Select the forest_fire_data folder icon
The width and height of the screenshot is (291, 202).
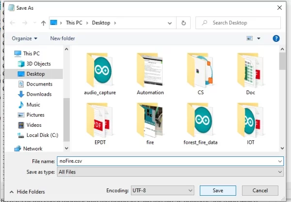(x=200, y=120)
